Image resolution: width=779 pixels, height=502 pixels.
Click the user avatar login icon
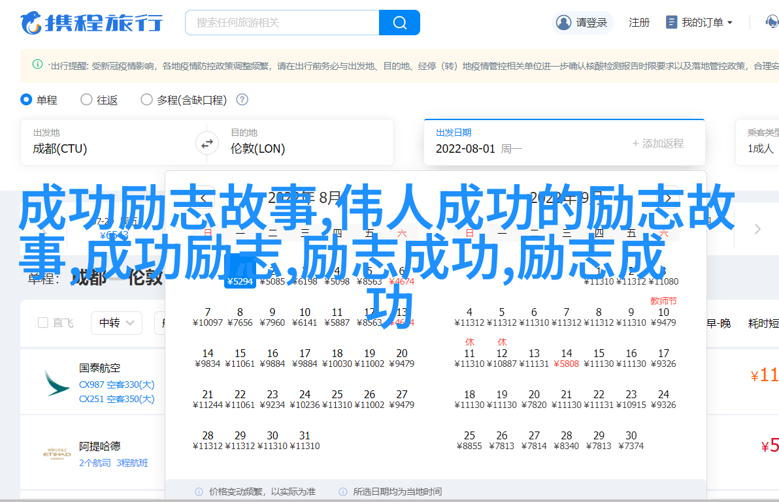click(563, 23)
